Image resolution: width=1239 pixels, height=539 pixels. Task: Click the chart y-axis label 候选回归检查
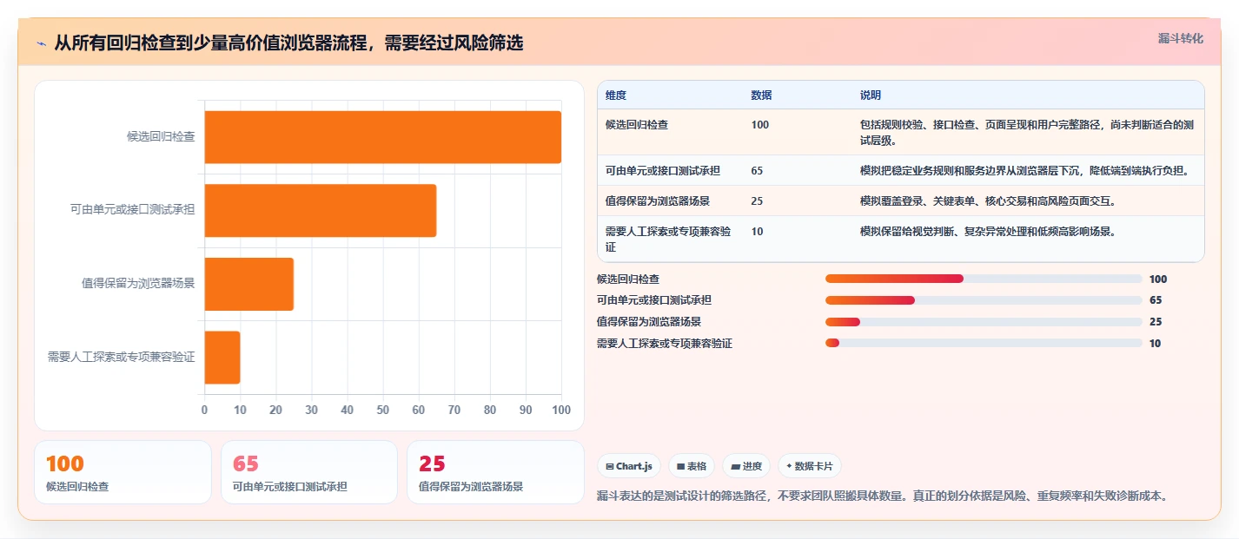(x=161, y=137)
